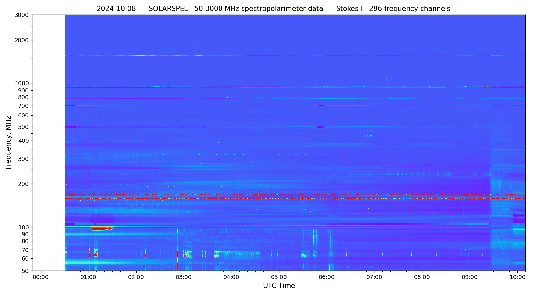Click the 3000 frequency tick label
This screenshot has height=294, width=547.
tap(22, 15)
